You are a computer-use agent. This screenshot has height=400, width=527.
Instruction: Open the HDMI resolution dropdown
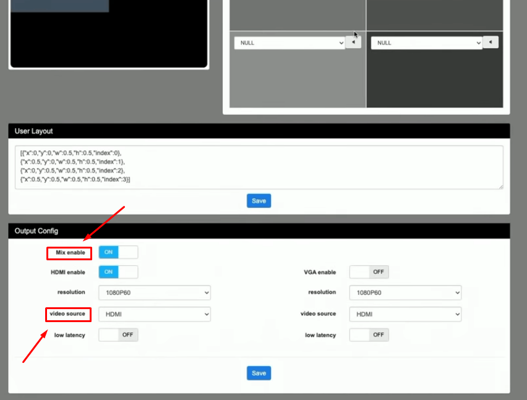click(155, 292)
